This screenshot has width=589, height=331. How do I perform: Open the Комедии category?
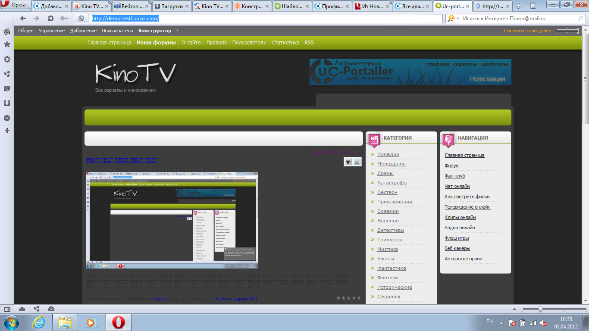click(388, 154)
